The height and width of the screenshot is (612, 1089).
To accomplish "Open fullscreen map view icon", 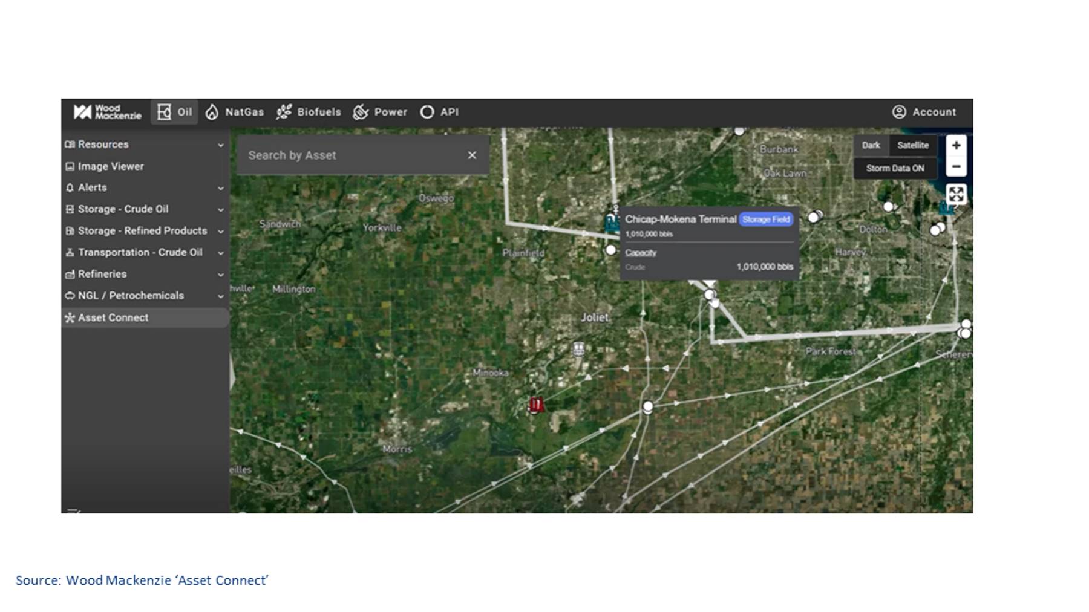I will [x=956, y=194].
